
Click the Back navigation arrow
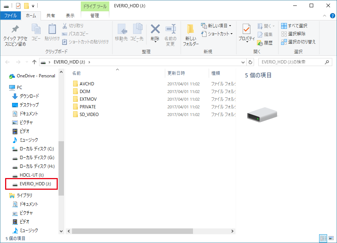[x=8, y=62]
